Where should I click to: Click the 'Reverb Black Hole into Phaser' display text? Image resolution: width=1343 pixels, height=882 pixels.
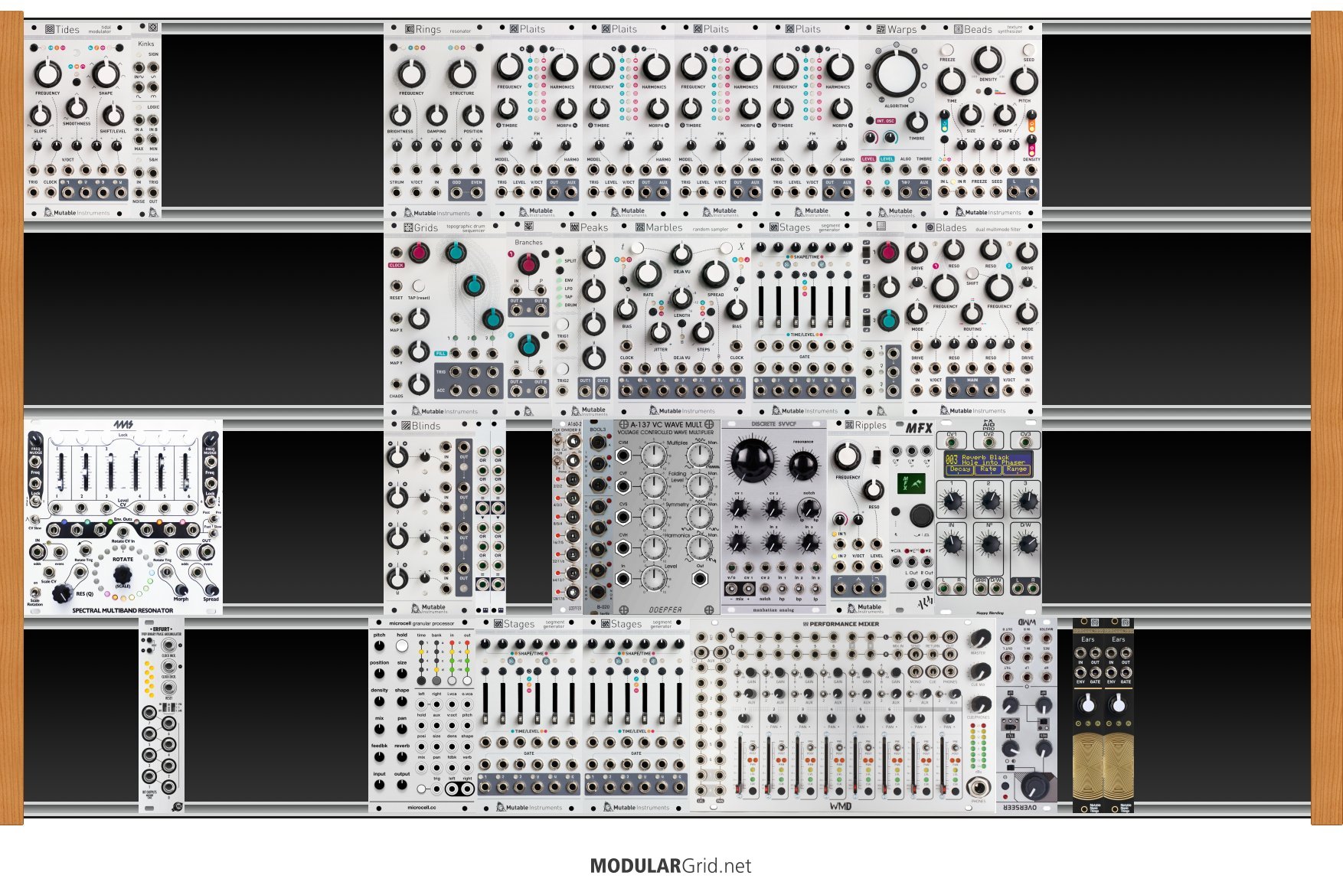tap(993, 459)
